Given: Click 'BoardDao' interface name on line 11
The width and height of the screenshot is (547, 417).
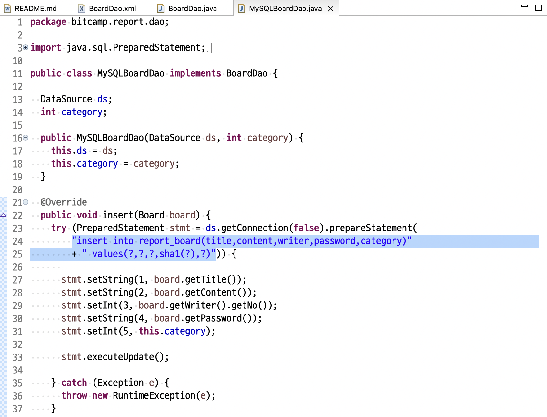Looking at the screenshot, I should click(247, 73).
